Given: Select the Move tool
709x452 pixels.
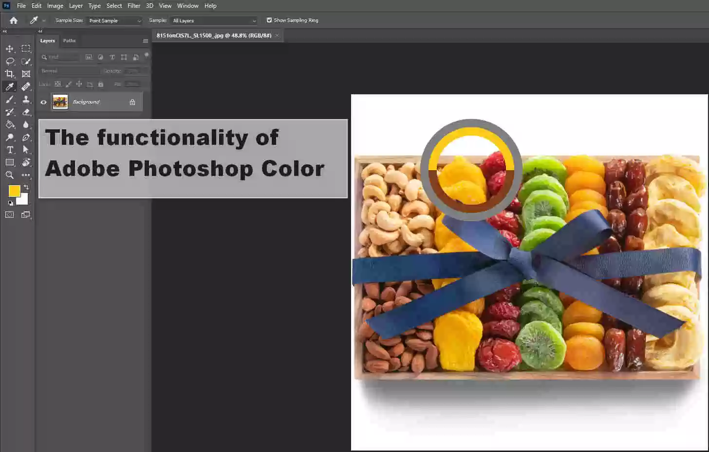Looking at the screenshot, I should [9, 49].
